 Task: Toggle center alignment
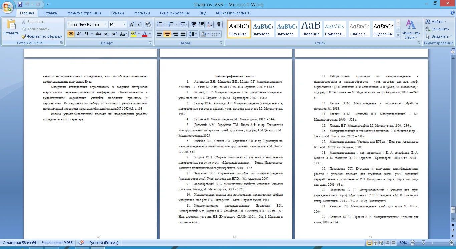pos(167,34)
